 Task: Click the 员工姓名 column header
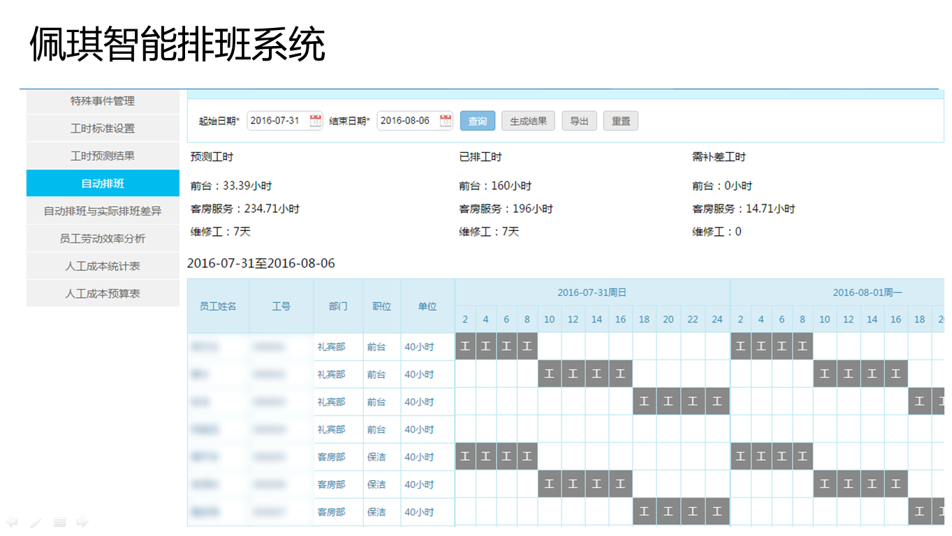(x=218, y=306)
